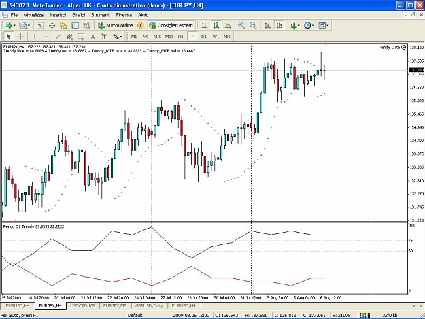Image resolution: width=425 pixels, height=319 pixels.
Task: Switch to the GBPUSD,Daily chart tab
Action: (x=149, y=305)
